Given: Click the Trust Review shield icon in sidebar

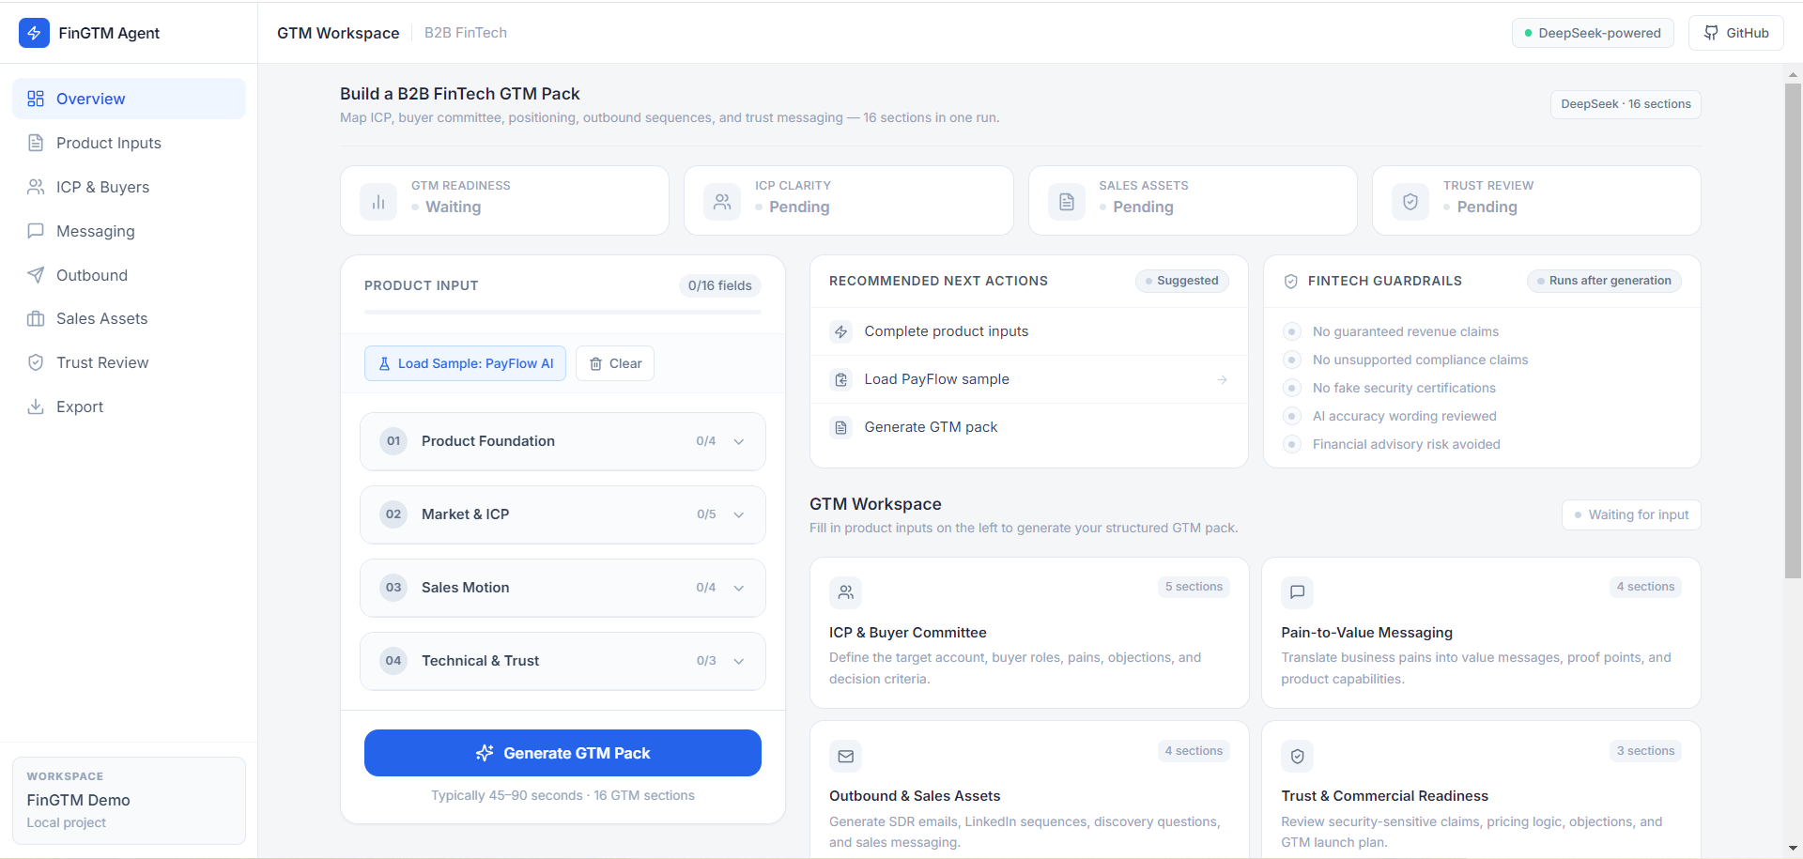Looking at the screenshot, I should pos(36,362).
